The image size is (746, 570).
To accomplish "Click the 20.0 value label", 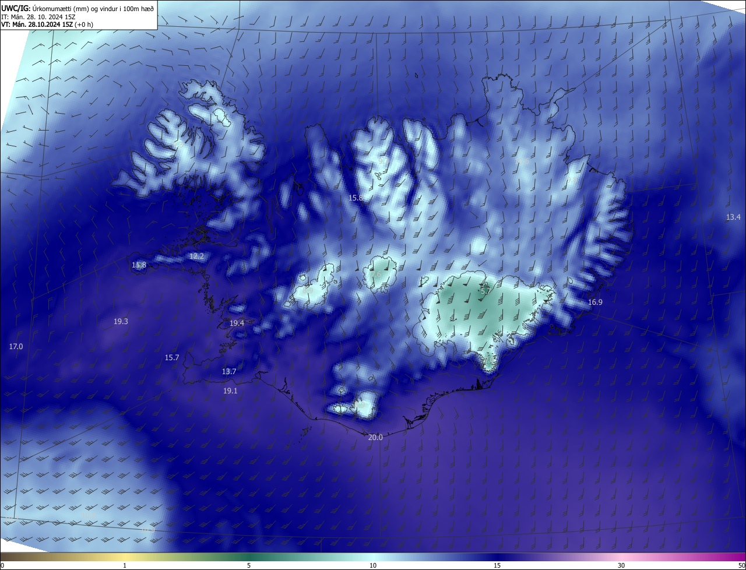I will pyautogui.click(x=376, y=437).
